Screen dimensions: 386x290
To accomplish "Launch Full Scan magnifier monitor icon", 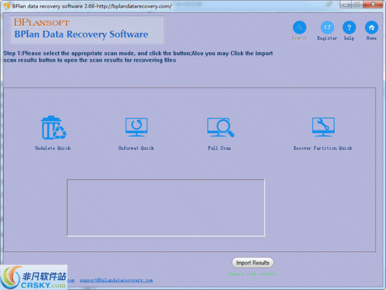I will [x=220, y=127].
